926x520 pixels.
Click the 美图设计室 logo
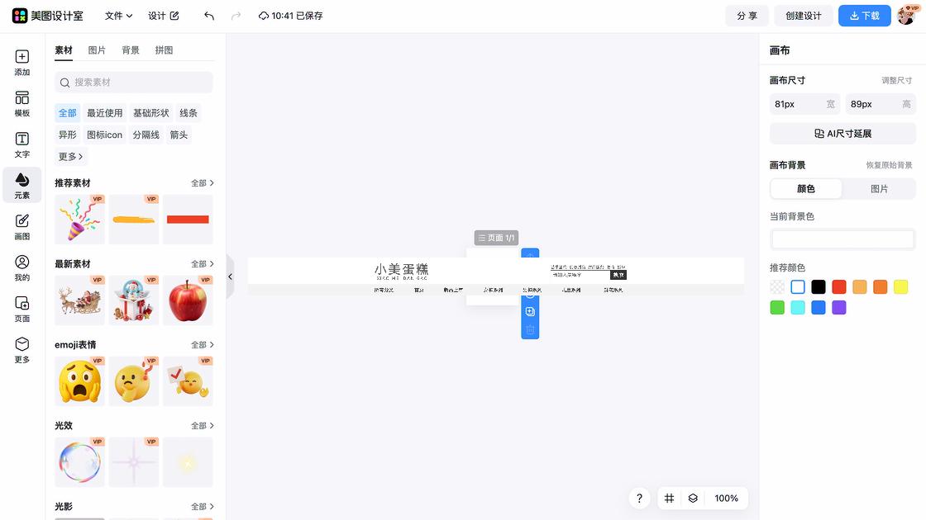(47, 16)
